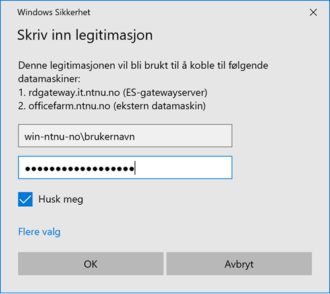Click the win-ntnu-no domain prefix text

tap(52, 137)
